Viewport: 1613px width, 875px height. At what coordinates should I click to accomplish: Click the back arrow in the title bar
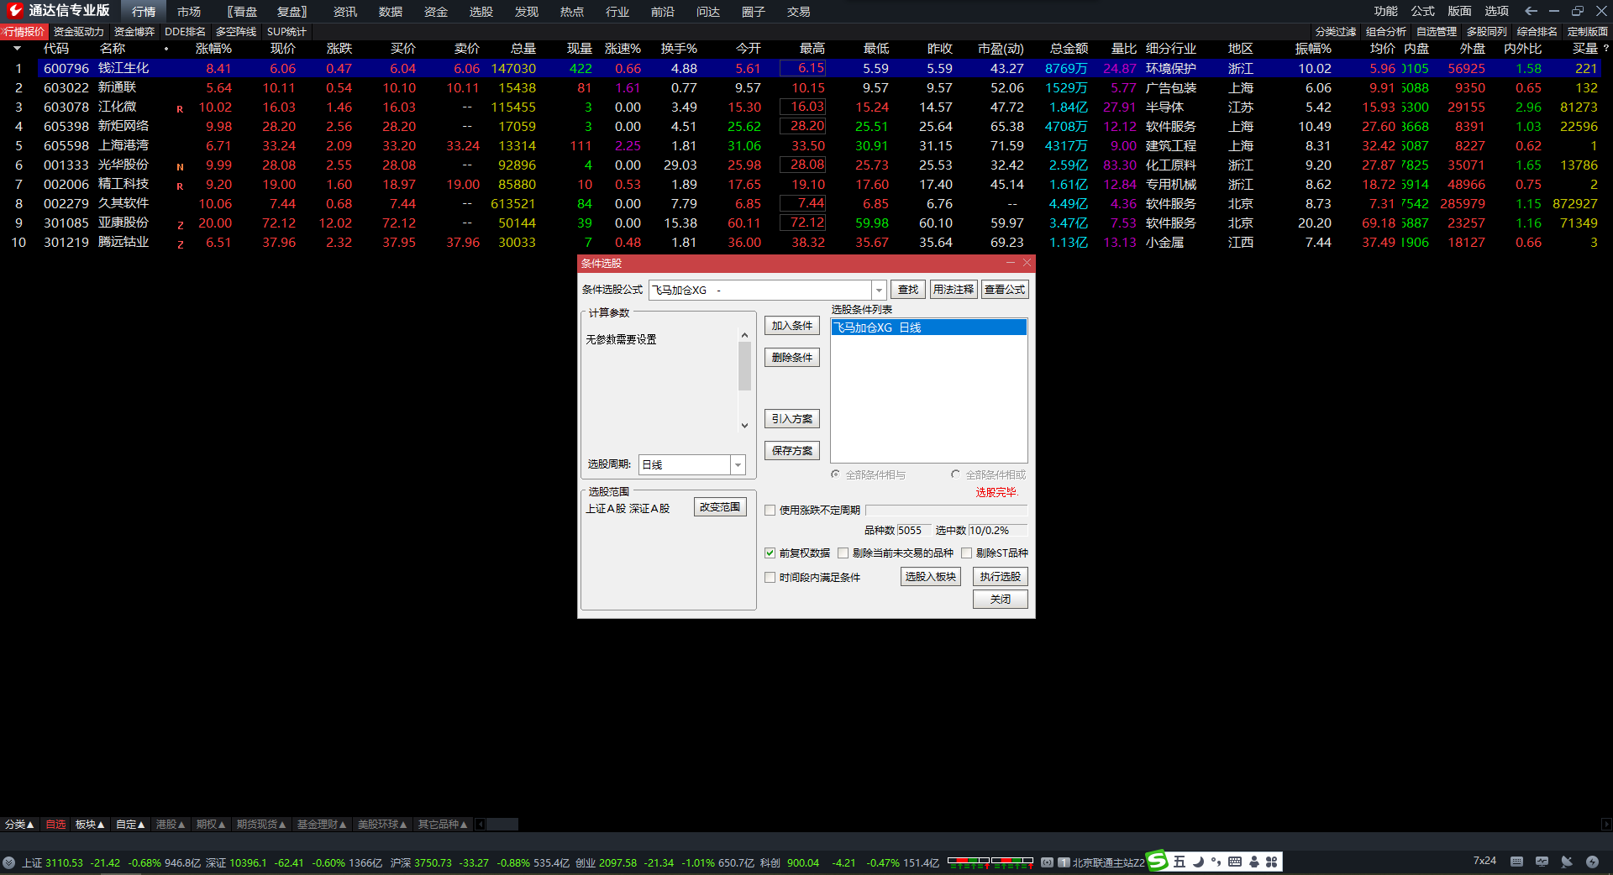pos(1531,11)
